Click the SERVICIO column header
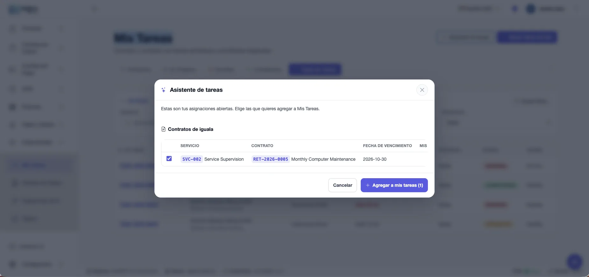The image size is (589, 277). [x=190, y=146]
